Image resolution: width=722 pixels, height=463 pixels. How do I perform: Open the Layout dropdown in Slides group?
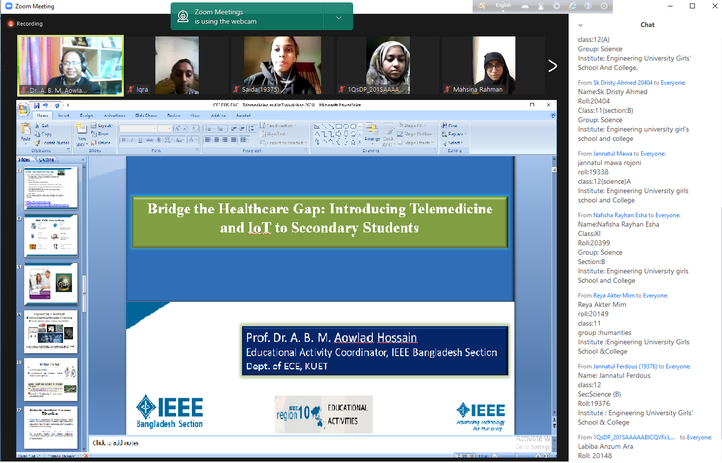pyautogui.click(x=102, y=126)
